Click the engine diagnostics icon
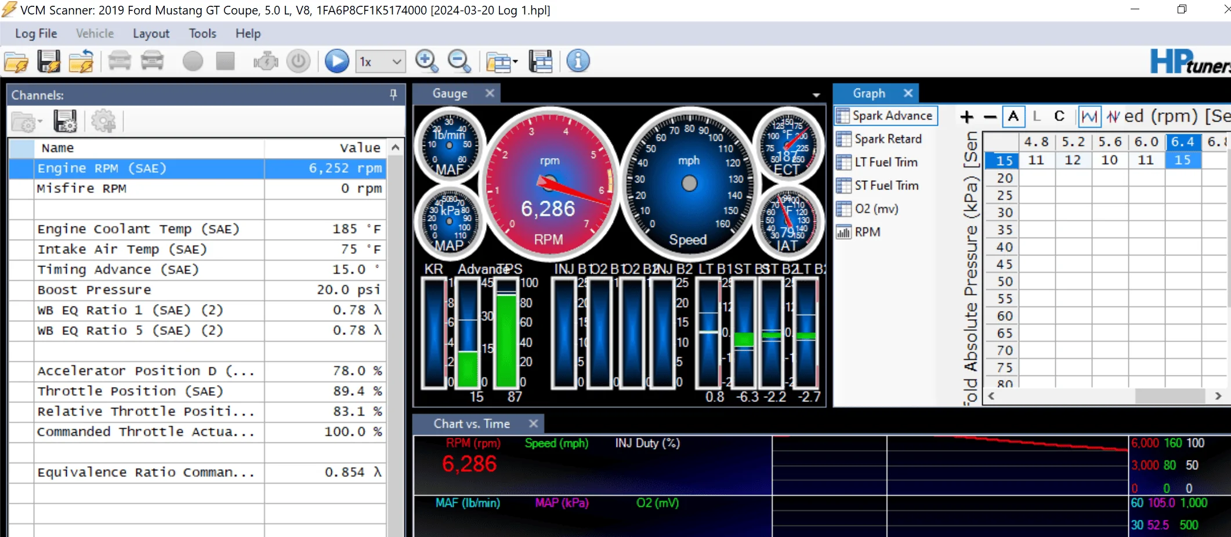 (266, 61)
